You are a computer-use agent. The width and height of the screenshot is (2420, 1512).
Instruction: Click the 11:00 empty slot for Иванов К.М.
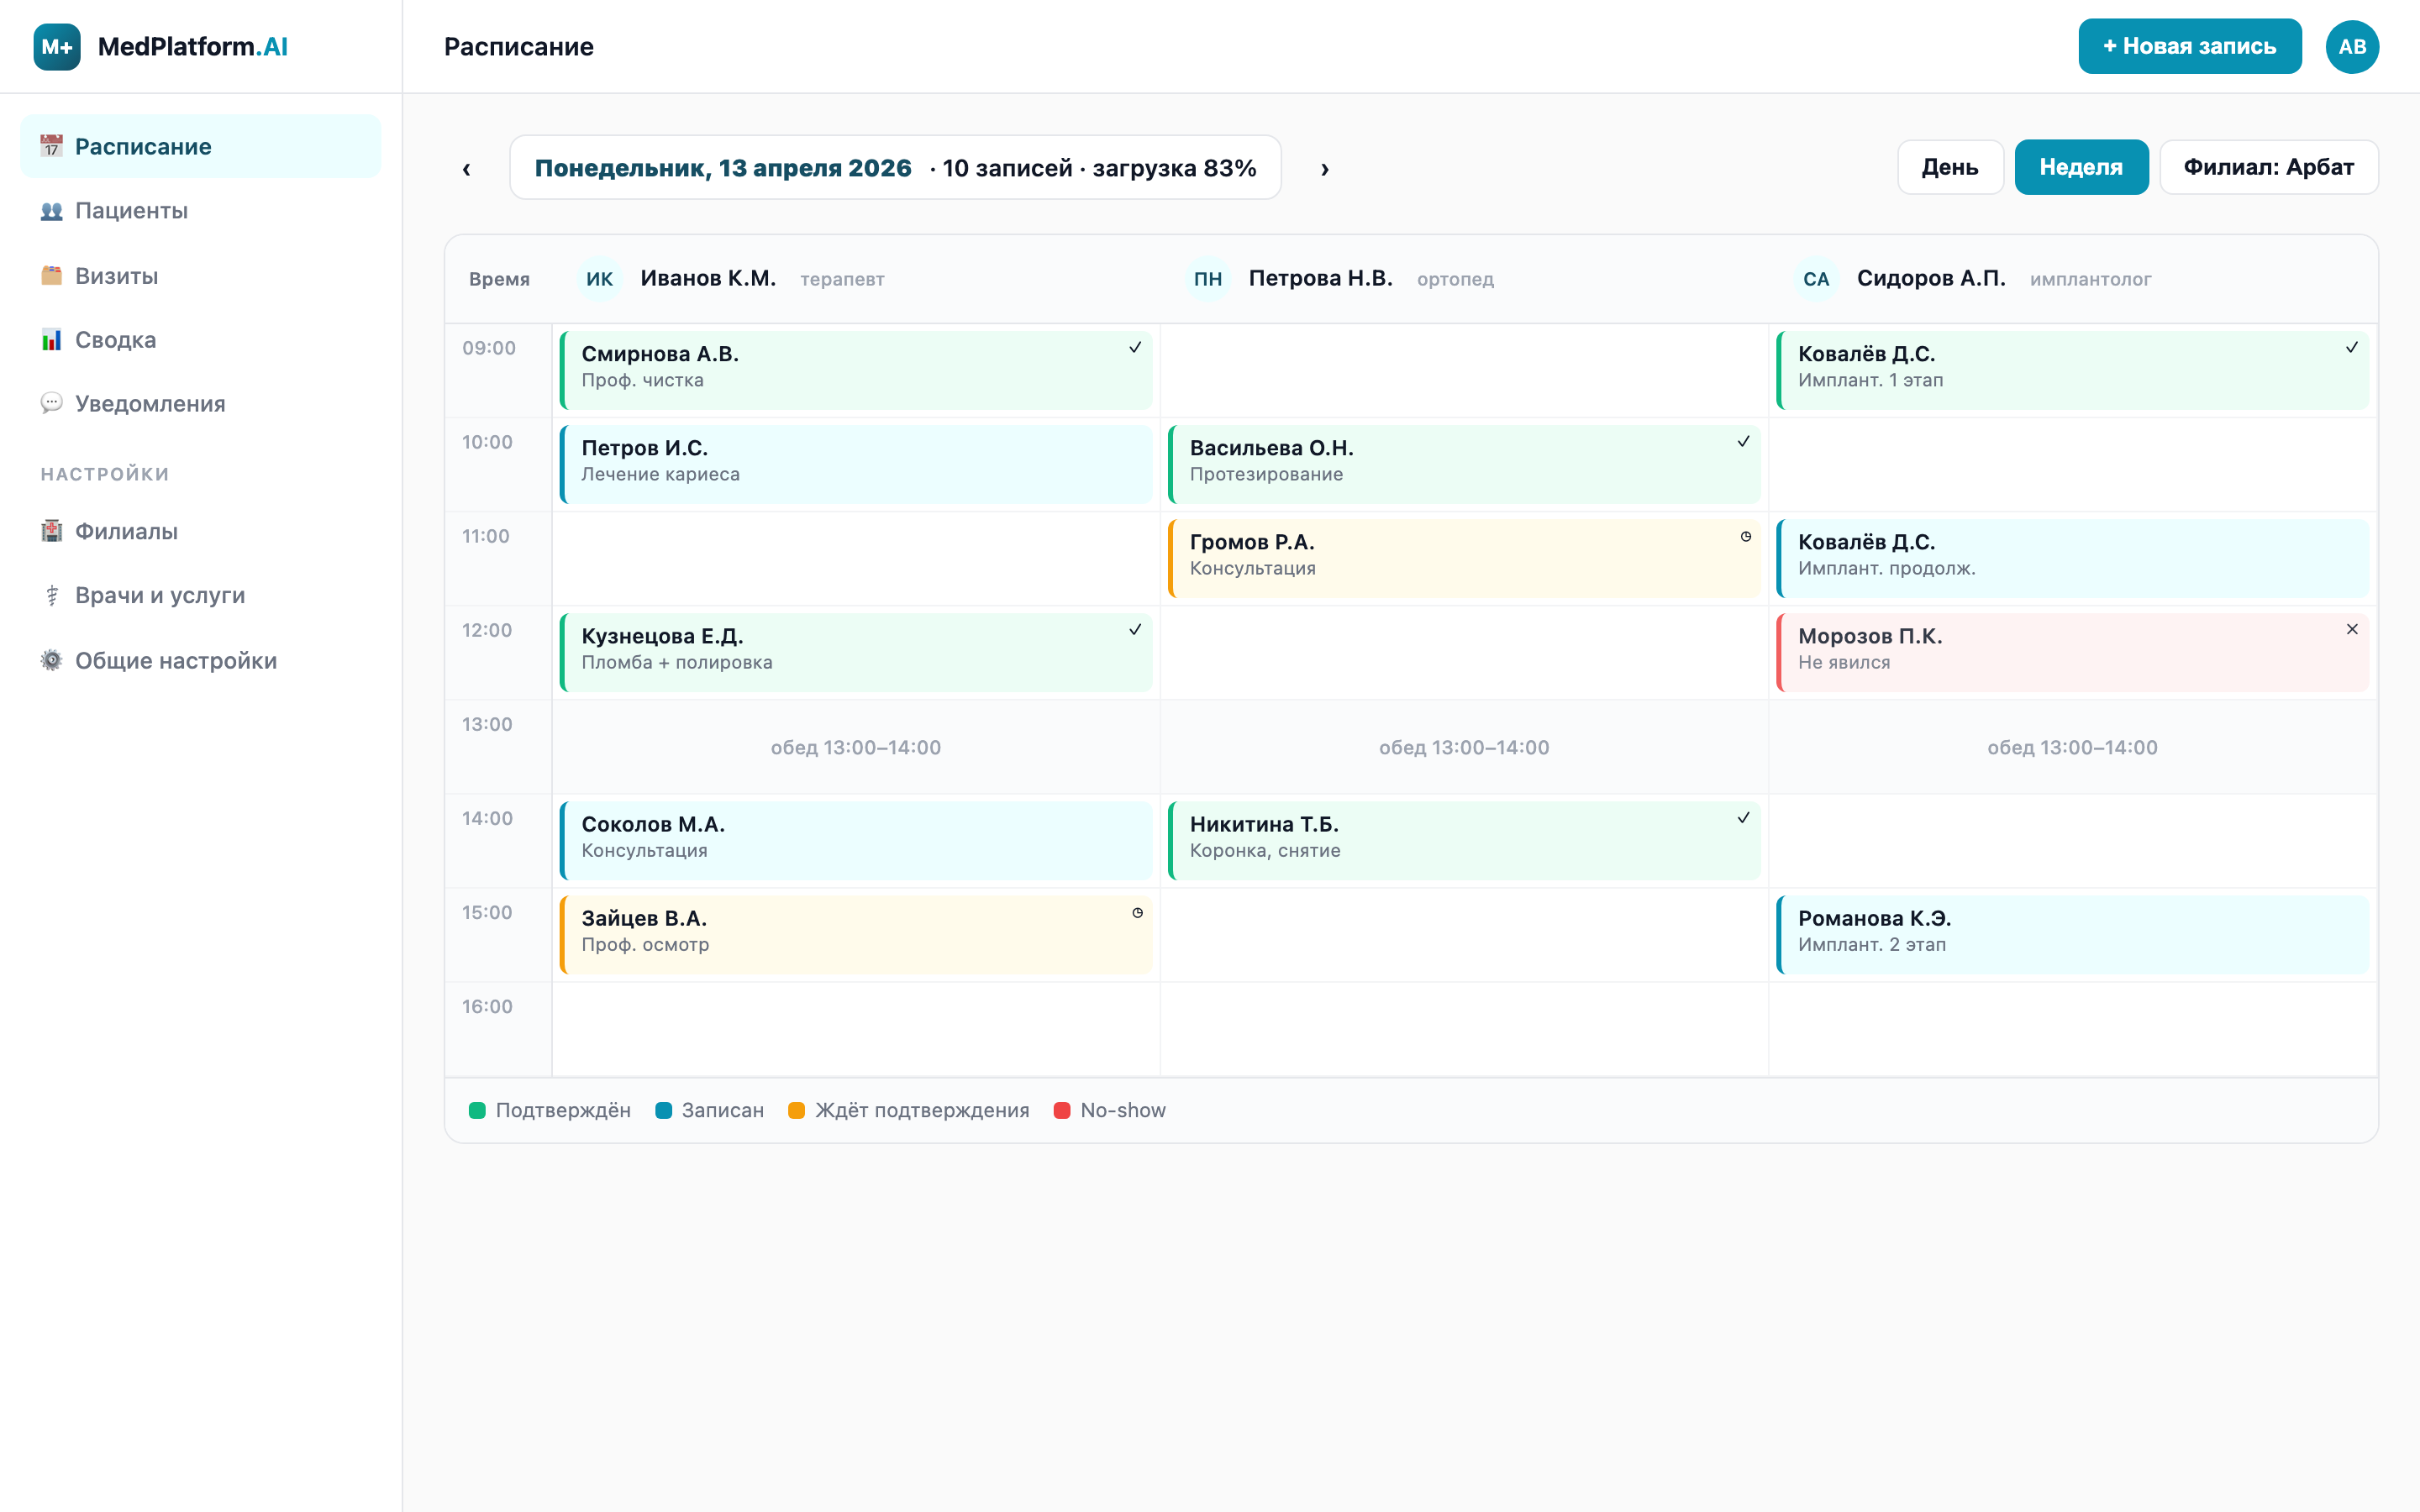pos(856,558)
